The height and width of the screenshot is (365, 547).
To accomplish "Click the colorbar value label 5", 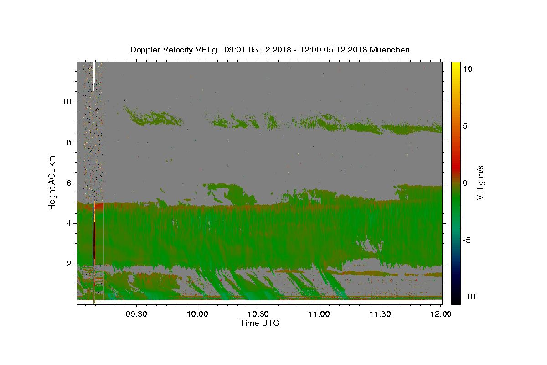I will (466, 126).
